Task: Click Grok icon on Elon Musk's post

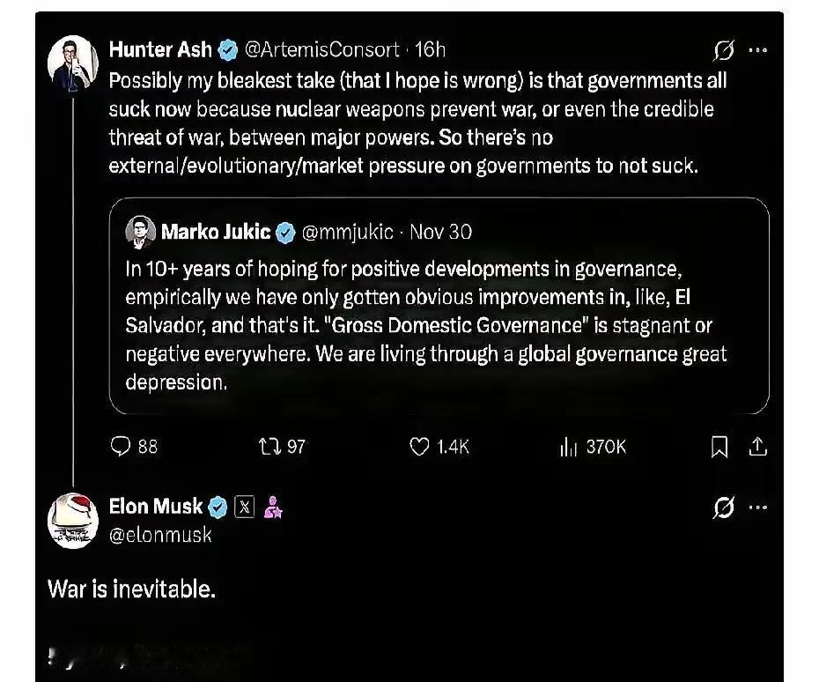Action: pos(724,508)
